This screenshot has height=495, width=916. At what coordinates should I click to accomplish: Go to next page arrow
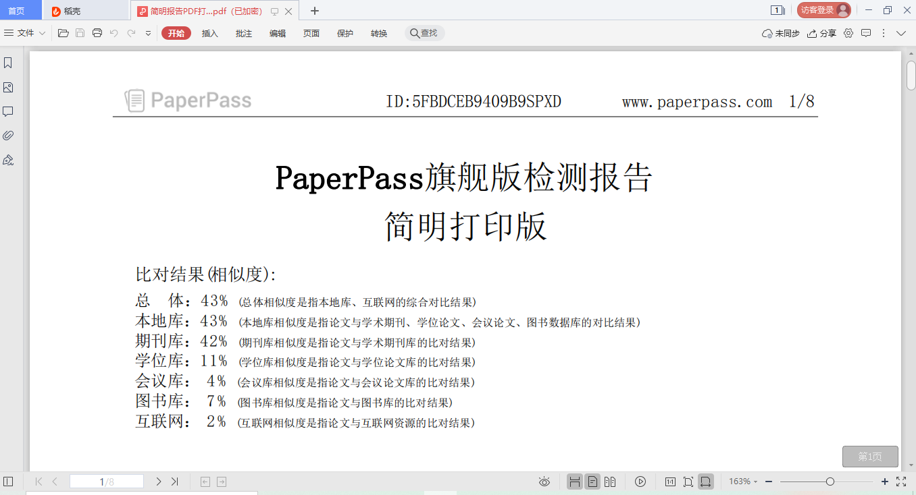pyautogui.click(x=159, y=482)
